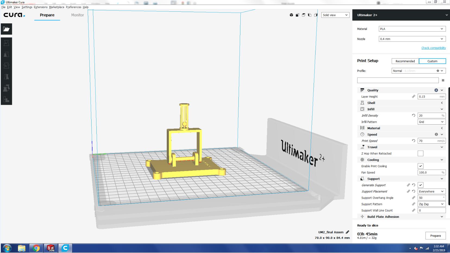Click the link icon beside Layer Height
The image size is (450, 253).
tap(414, 96)
